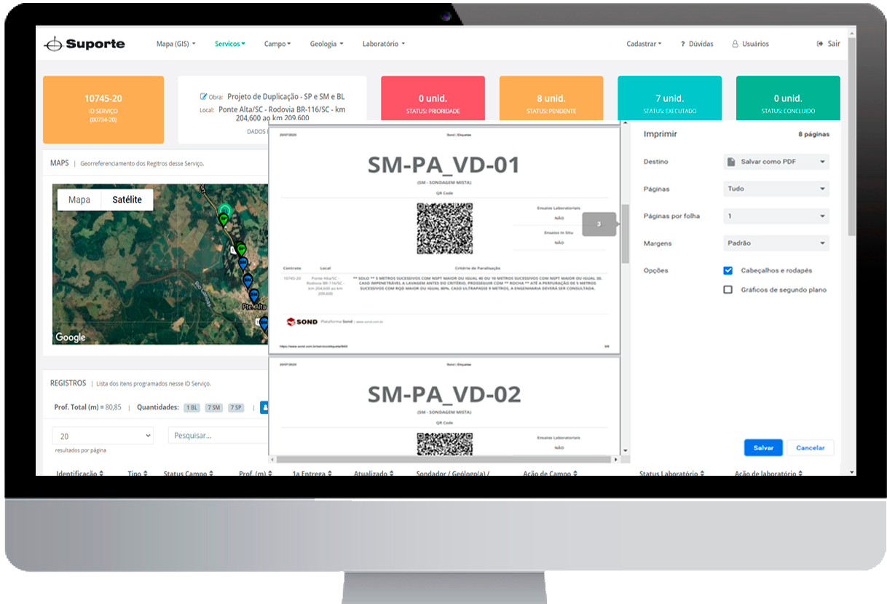
Task: Switch map to Mapa view
Action: [x=79, y=200]
